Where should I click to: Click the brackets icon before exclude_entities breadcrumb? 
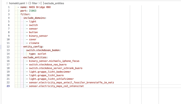tap(42, 3)
